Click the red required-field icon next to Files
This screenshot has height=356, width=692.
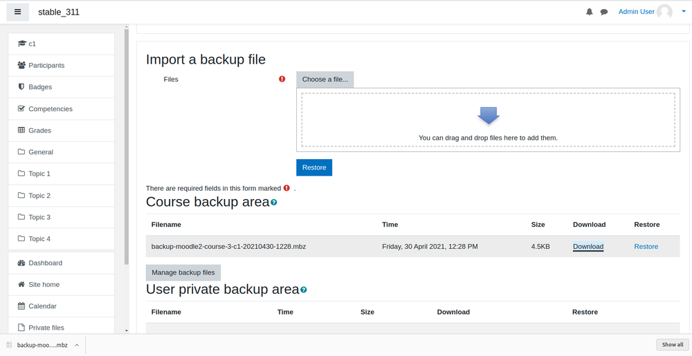282,79
